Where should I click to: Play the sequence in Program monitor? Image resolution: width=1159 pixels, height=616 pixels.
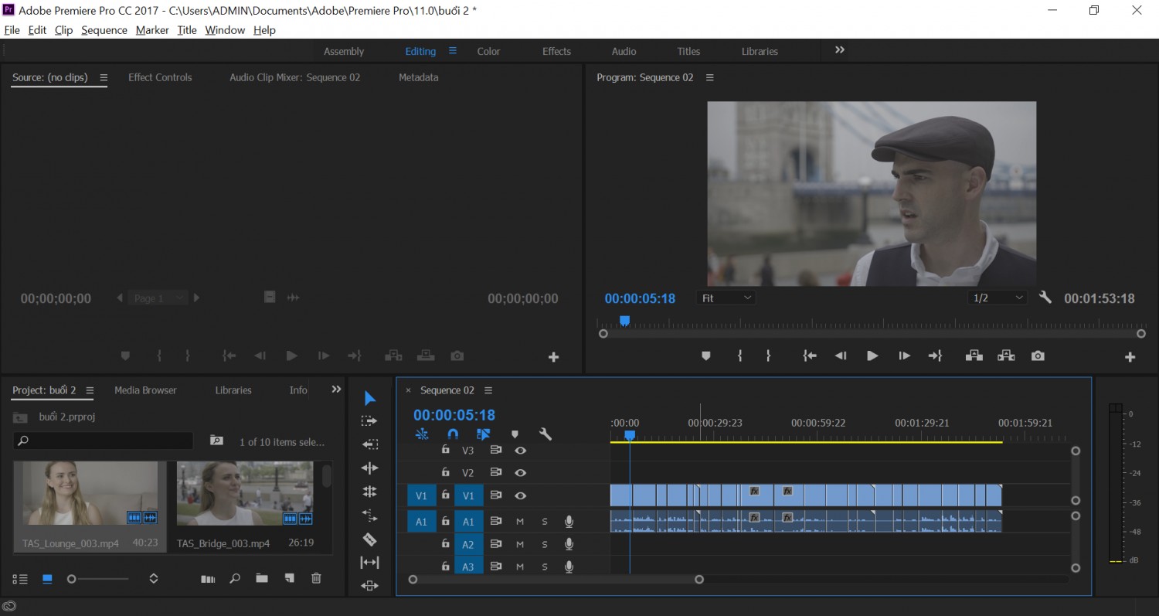[872, 356]
